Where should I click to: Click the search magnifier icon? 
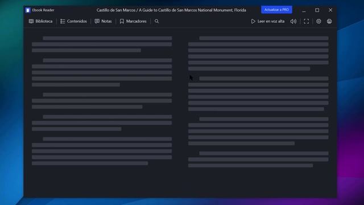coord(157,21)
